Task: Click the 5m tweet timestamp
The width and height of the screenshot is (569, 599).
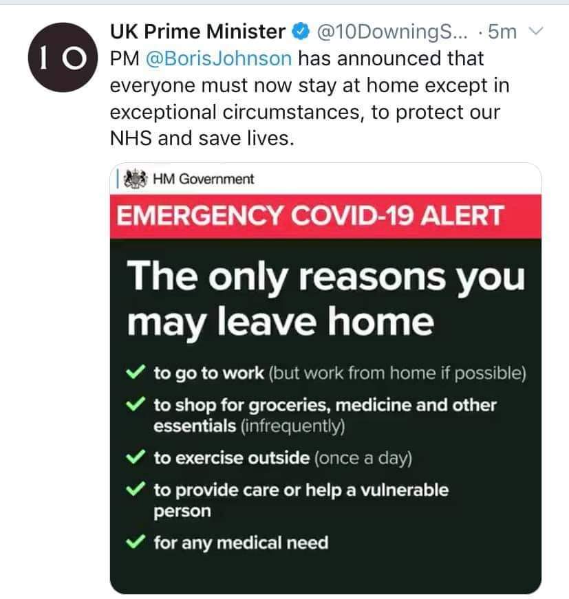Action: 502,32
